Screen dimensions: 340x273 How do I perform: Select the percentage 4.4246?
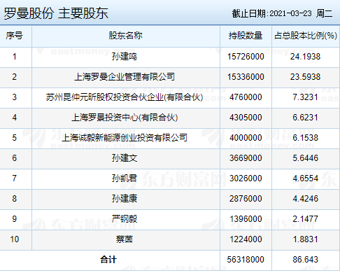point(305,199)
